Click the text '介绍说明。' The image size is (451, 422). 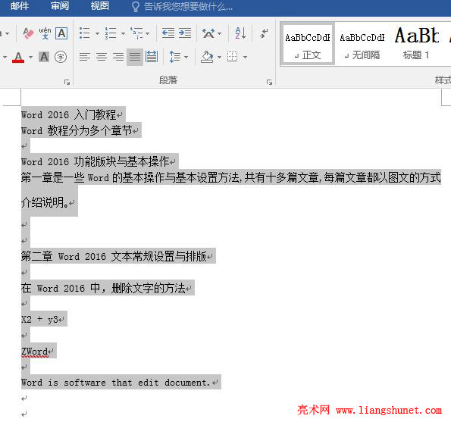(45, 202)
